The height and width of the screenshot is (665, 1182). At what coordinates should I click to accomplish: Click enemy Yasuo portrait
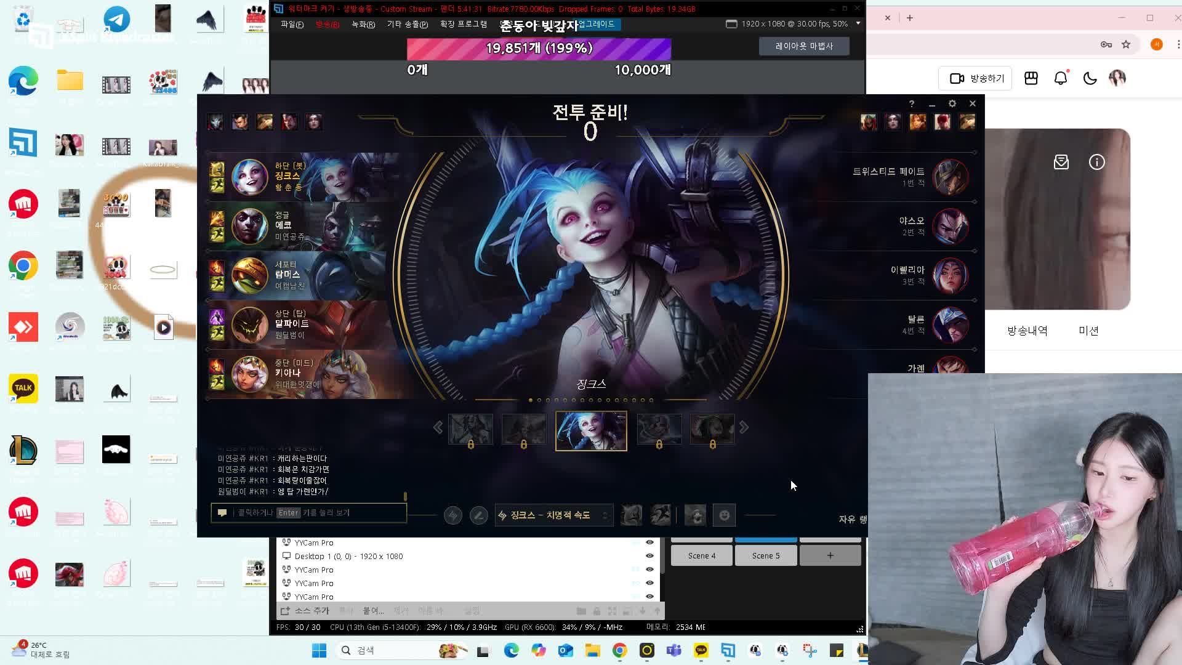pyautogui.click(x=951, y=227)
